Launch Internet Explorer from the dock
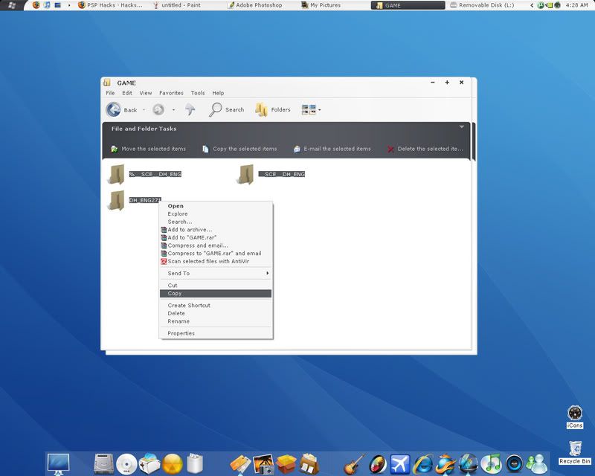 click(423, 464)
